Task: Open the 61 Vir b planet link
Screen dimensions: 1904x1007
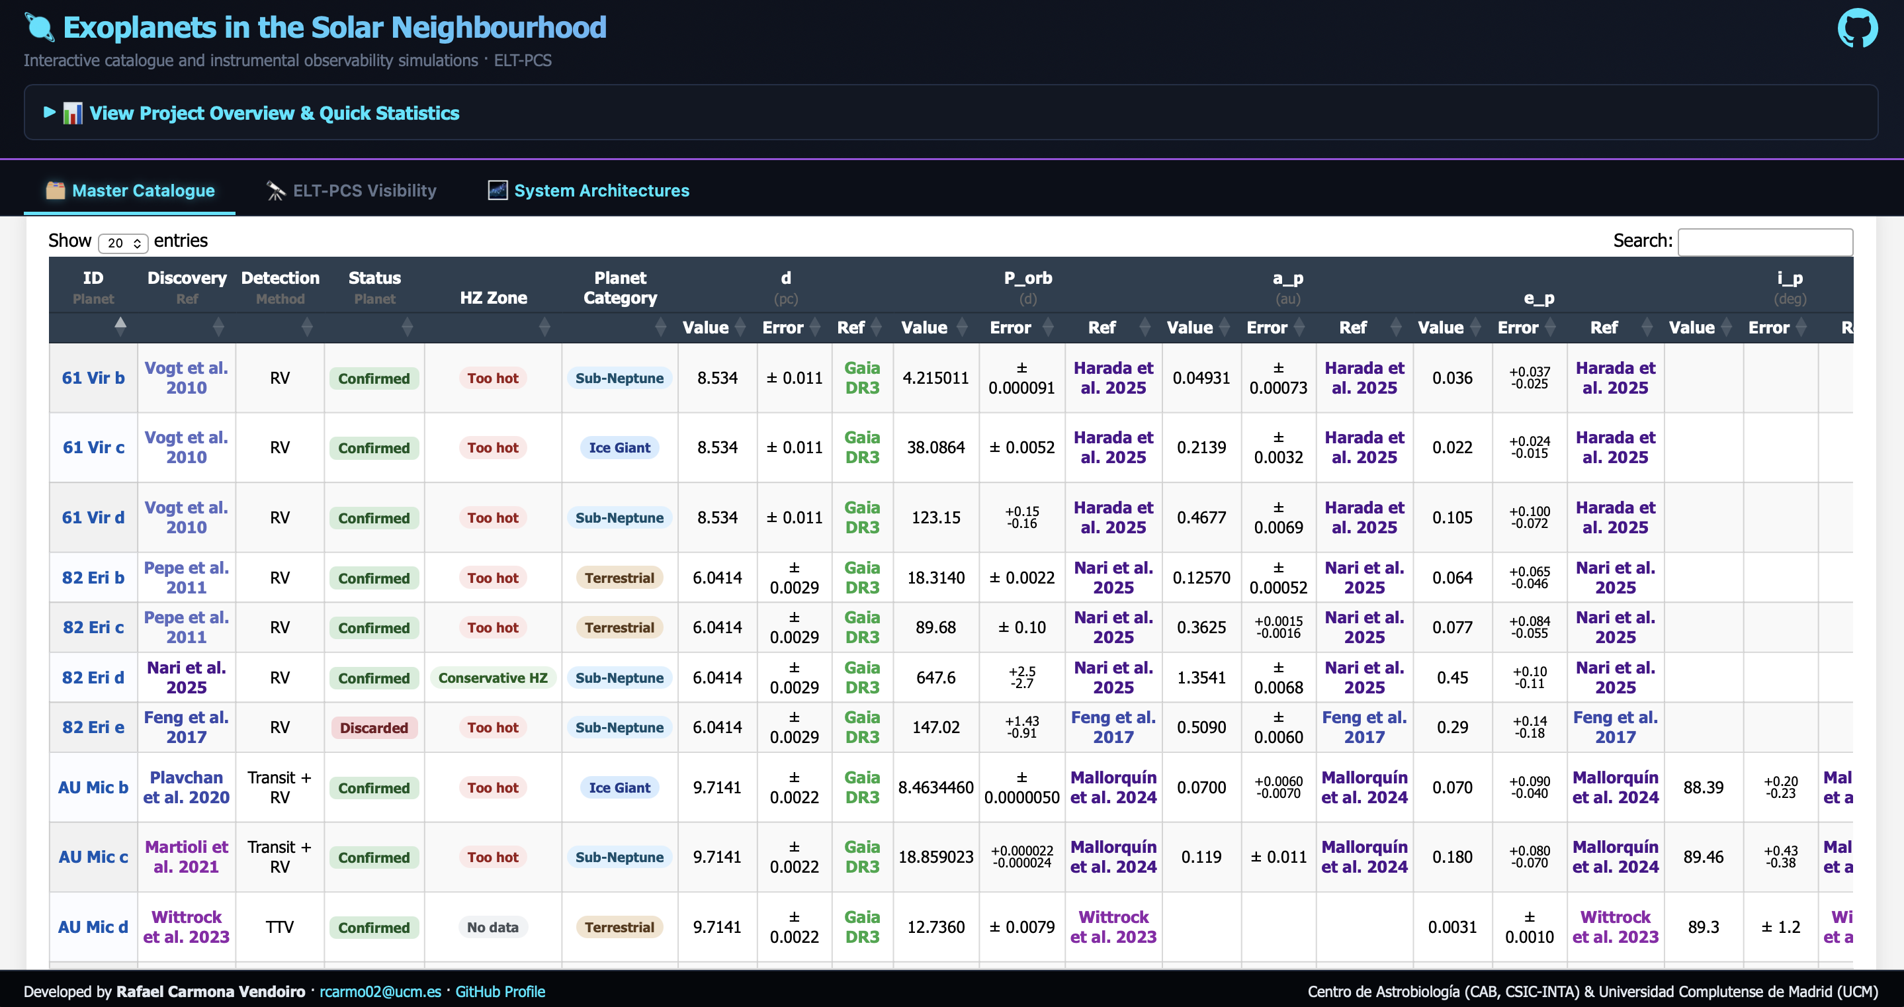Action: (x=93, y=378)
